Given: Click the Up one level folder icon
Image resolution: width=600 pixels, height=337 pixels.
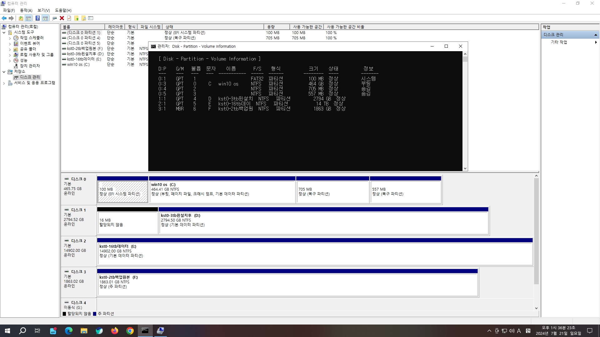Looking at the screenshot, I should point(21,18).
